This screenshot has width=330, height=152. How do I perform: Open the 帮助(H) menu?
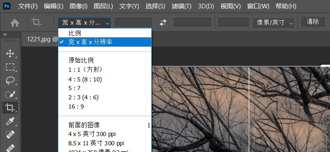[x=286, y=6]
